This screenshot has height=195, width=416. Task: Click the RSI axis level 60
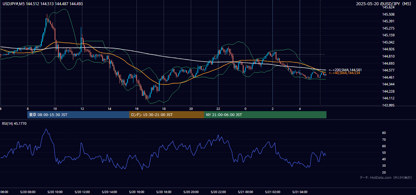click(x=384, y=146)
